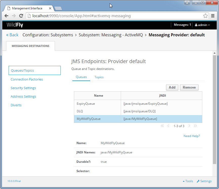Click the Remove queue button
The image size is (219, 189).
point(189,87)
